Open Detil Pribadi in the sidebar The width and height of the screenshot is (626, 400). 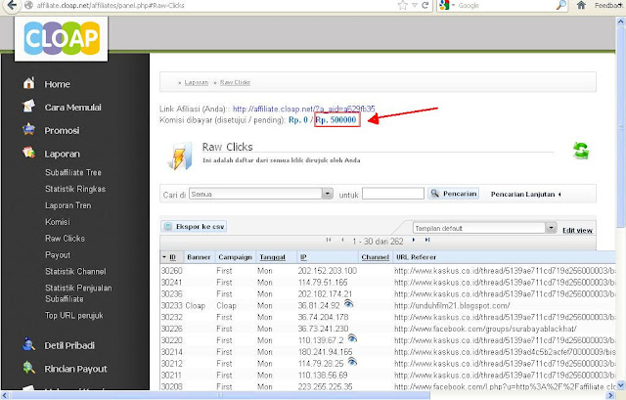click(x=69, y=345)
